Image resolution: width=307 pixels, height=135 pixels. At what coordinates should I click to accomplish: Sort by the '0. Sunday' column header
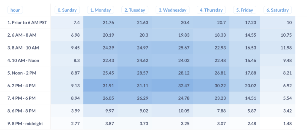coord(67,10)
